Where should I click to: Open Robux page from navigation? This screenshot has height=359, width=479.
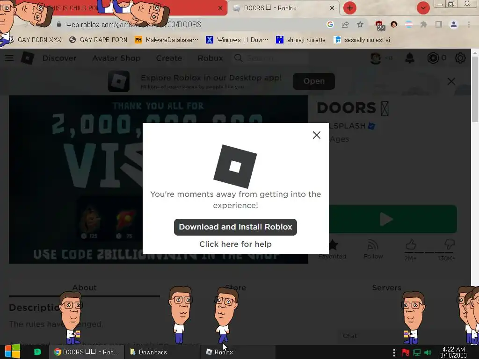click(210, 58)
